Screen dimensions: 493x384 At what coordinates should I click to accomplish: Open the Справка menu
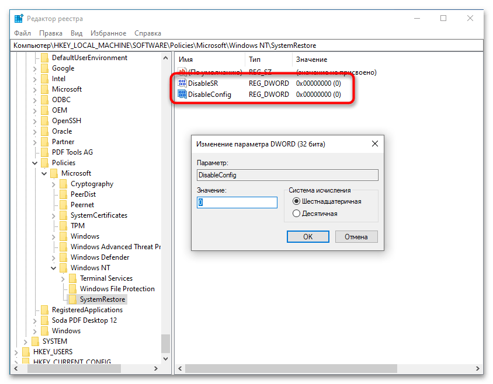(x=147, y=33)
